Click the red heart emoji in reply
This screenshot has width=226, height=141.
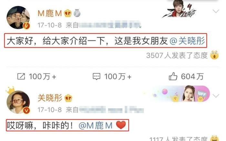point(121,125)
